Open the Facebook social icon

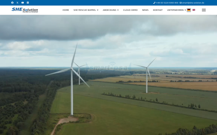[x=12, y=3]
